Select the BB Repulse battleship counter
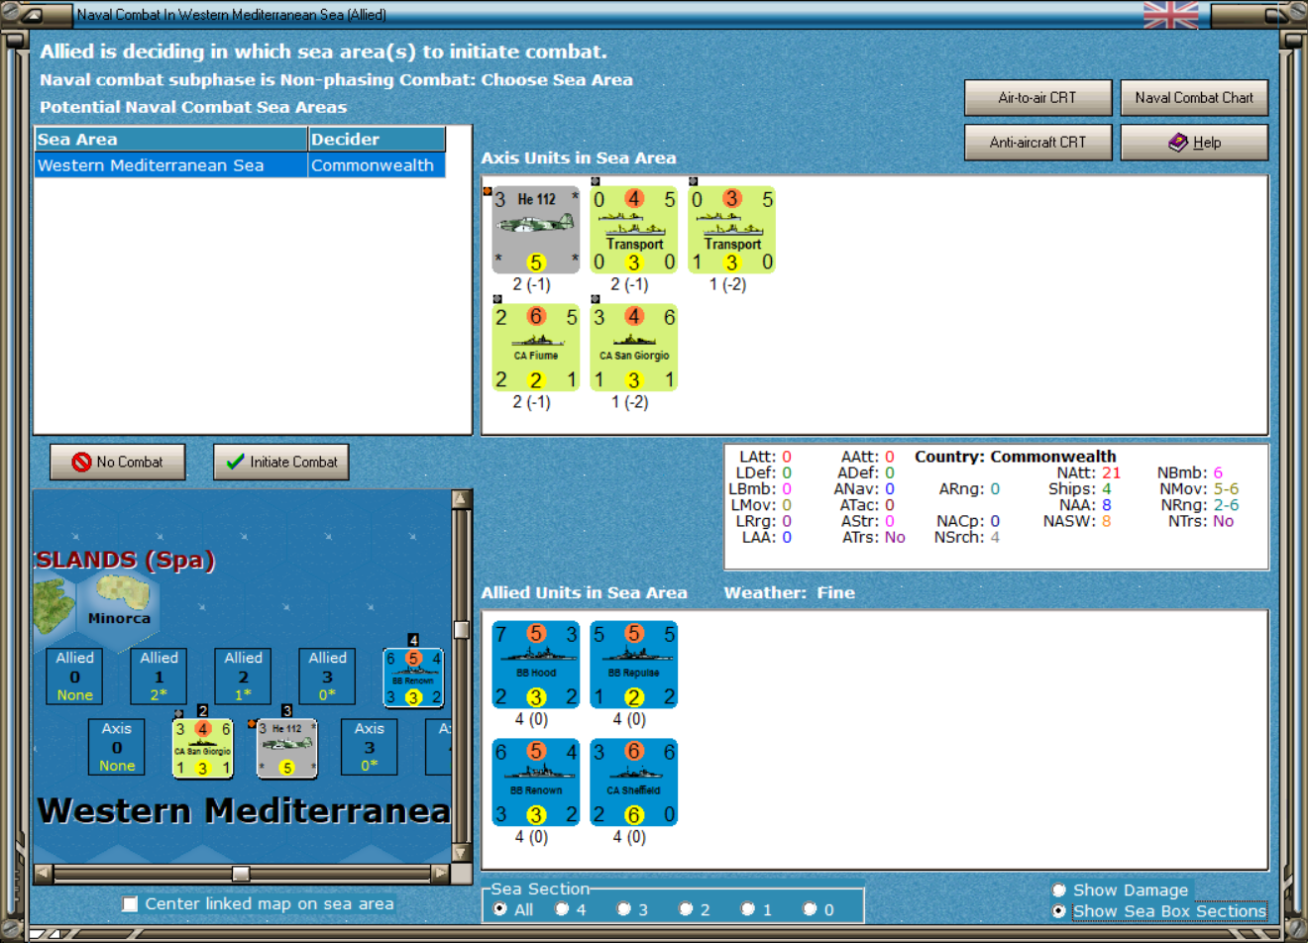Screen dimensions: 1308x943 coord(634,665)
